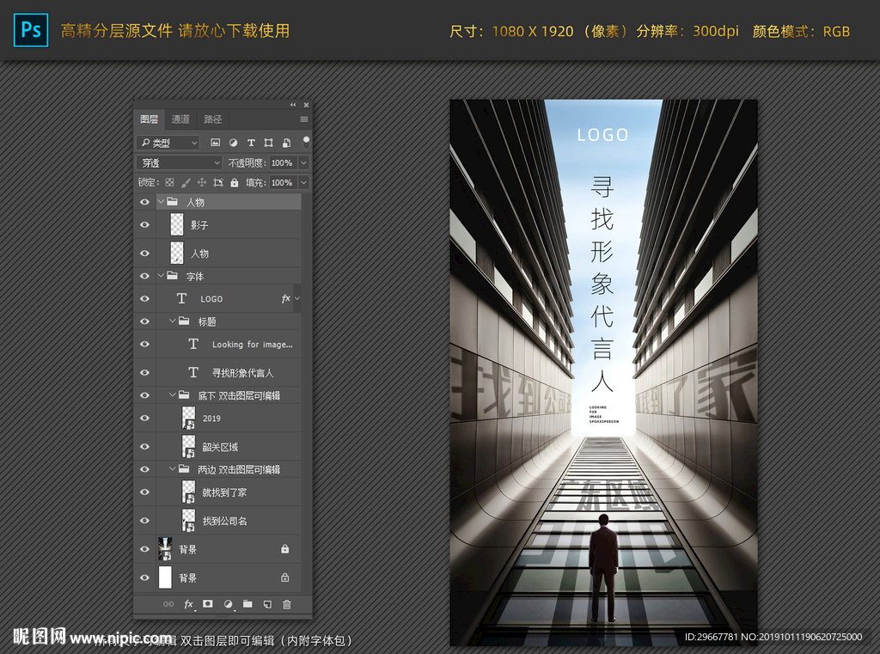The image size is (880, 654).
Task: Select the 背景 image layer thumbnail
Action: 165,549
